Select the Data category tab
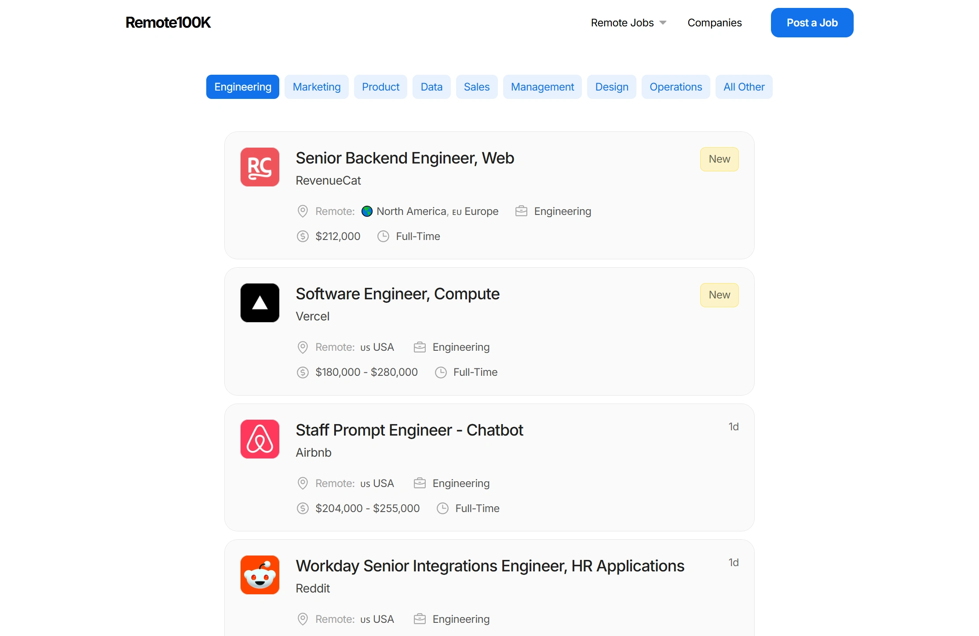The width and height of the screenshot is (979, 636). click(431, 87)
